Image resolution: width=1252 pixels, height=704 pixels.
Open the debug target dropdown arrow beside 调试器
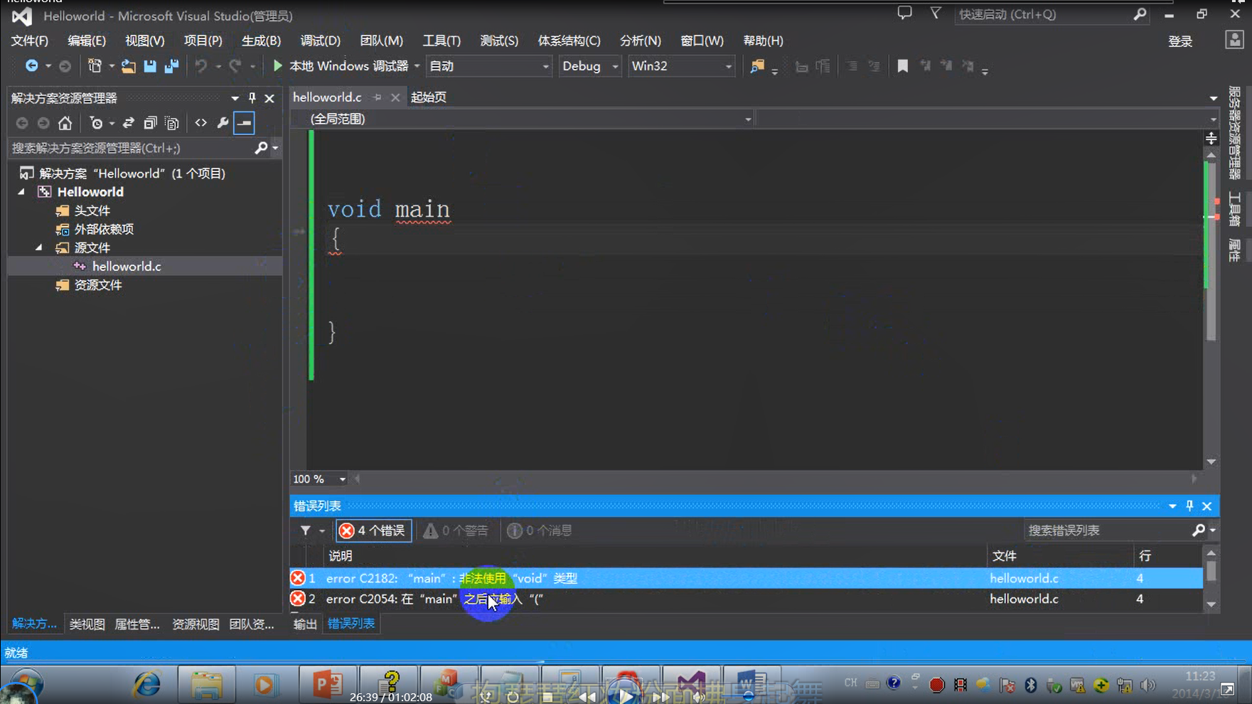coord(417,66)
